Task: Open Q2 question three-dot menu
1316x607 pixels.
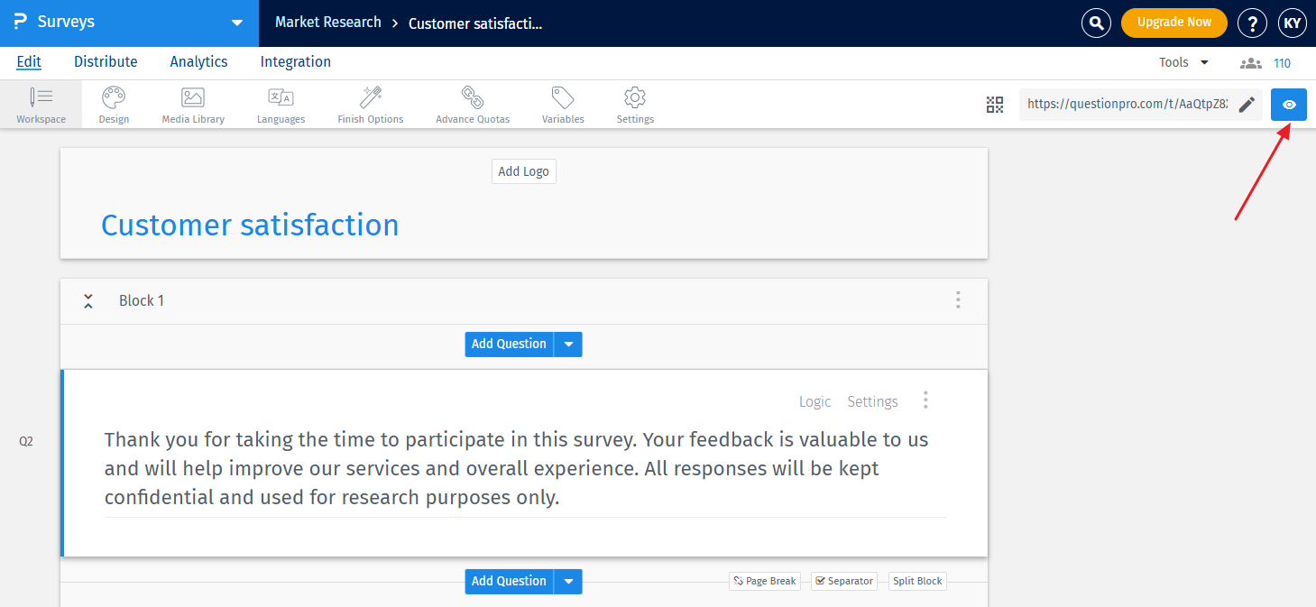Action: click(925, 400)
